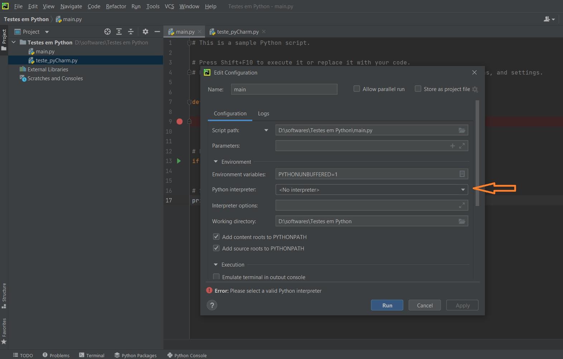Open the TODO tool window

click(x=23, y=355)
